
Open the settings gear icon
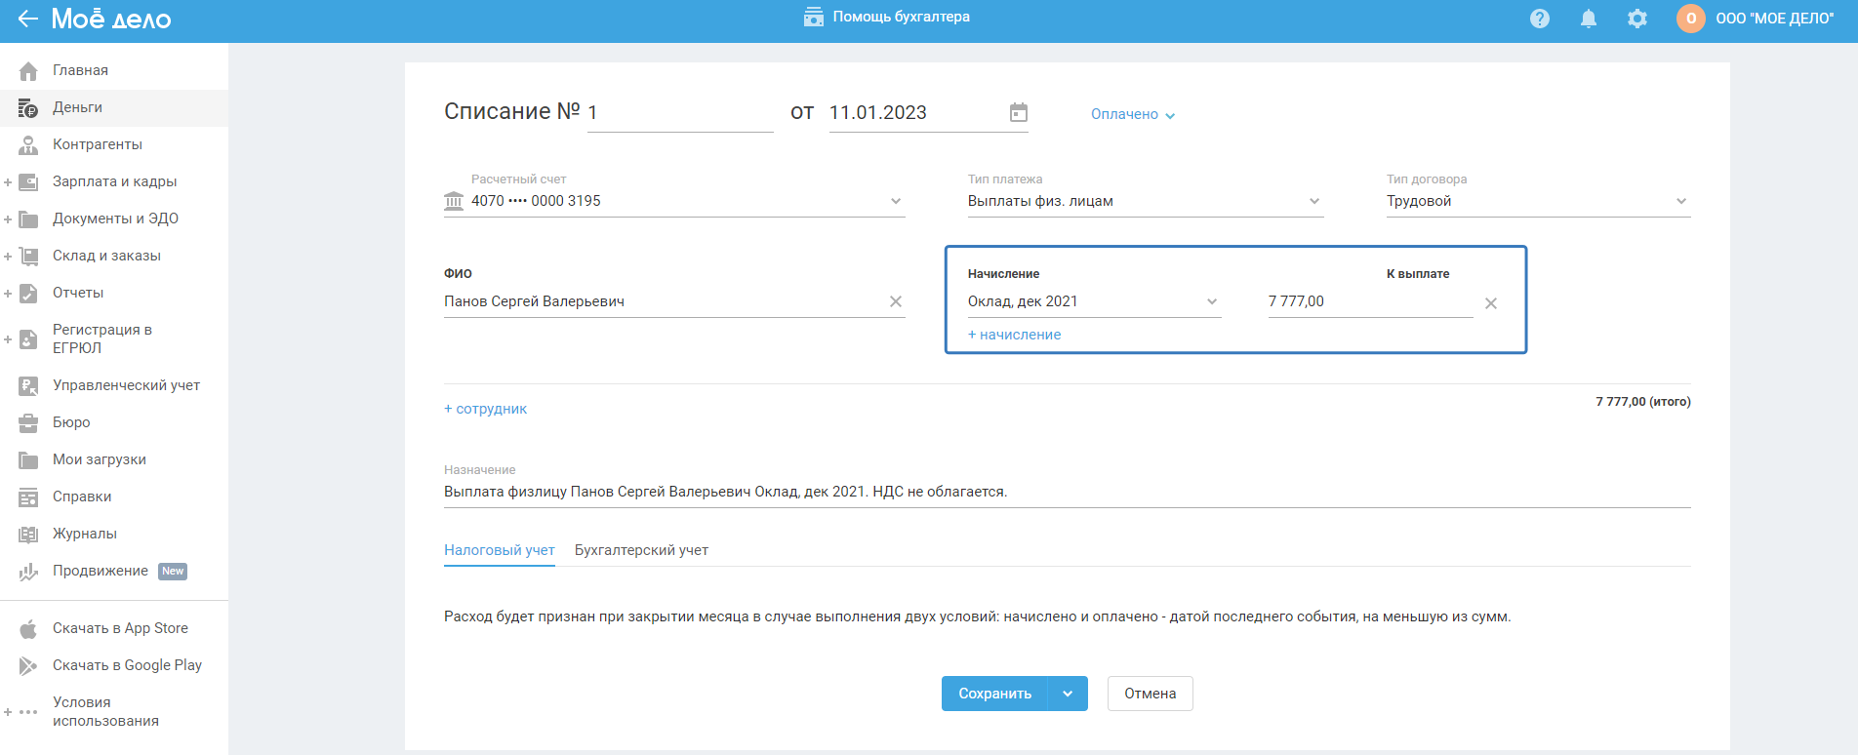point(1637,19)
